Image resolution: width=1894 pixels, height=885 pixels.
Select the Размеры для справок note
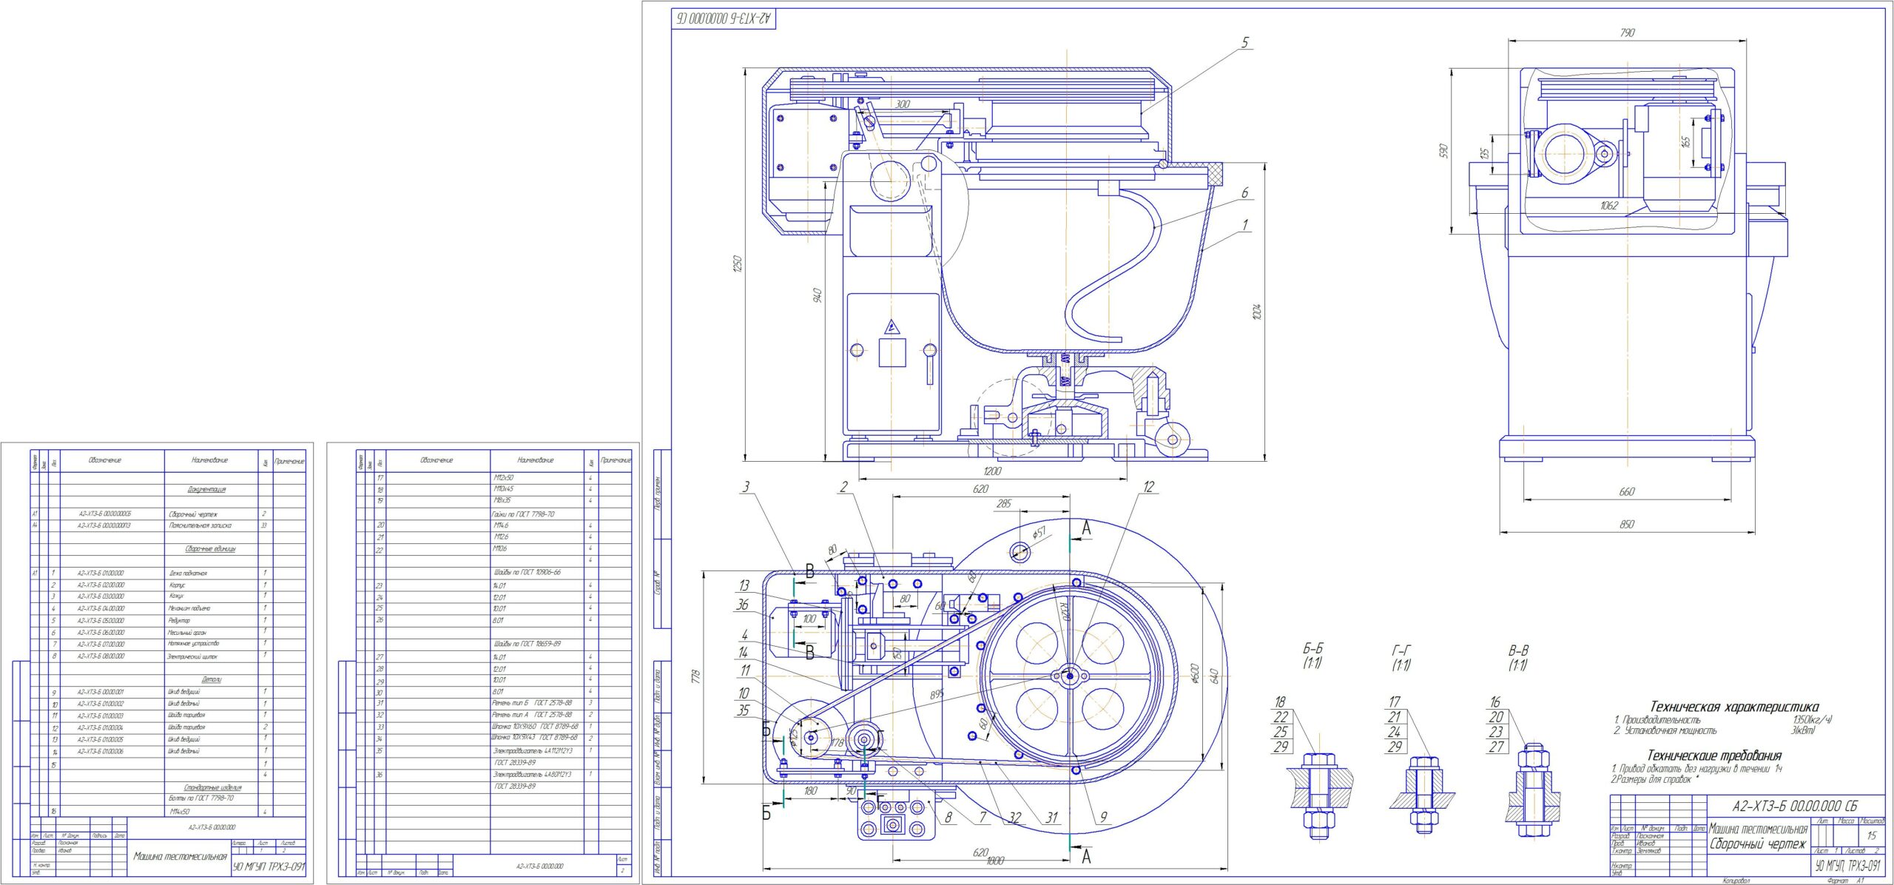pos(1655,779)
